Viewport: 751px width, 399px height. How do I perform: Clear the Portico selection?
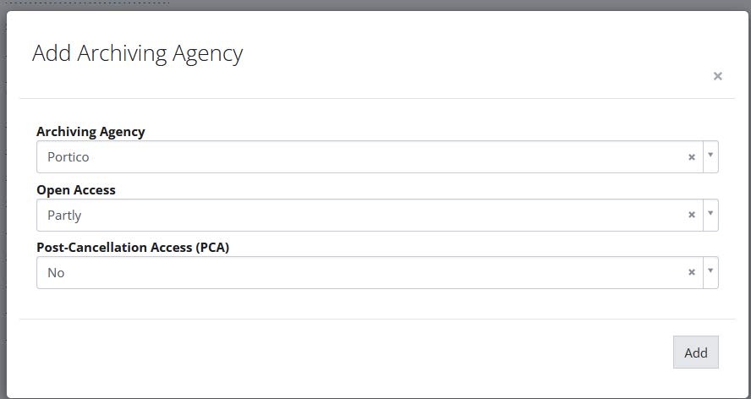tap(691, 156)
